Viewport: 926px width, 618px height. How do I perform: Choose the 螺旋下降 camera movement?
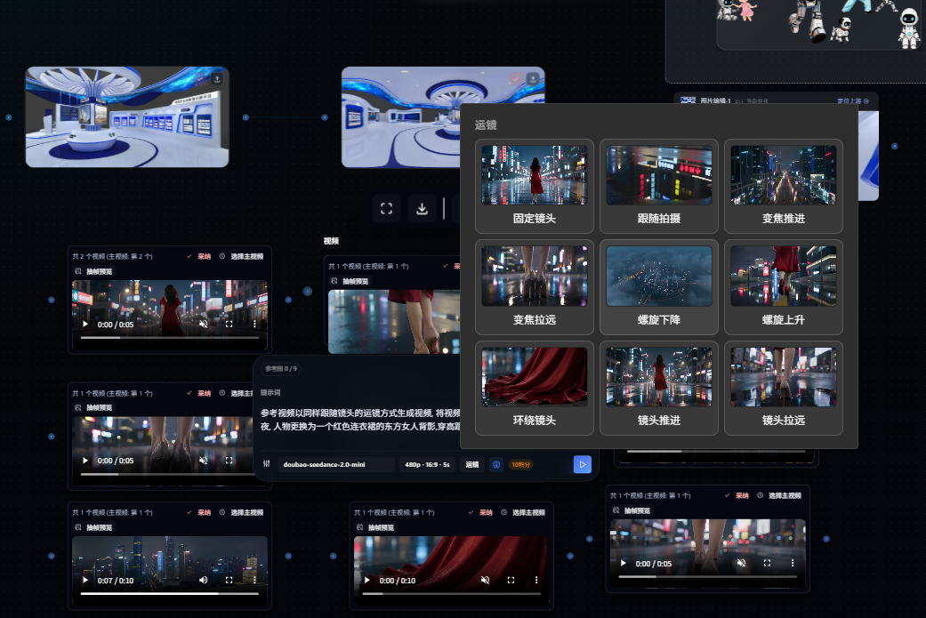[x=659, y=287]
